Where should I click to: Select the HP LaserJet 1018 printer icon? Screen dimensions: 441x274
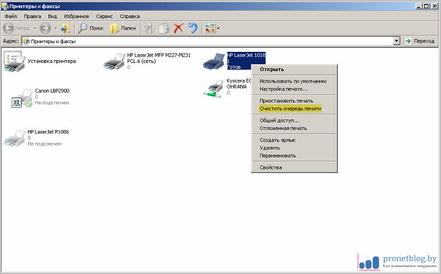click(213, 61)
